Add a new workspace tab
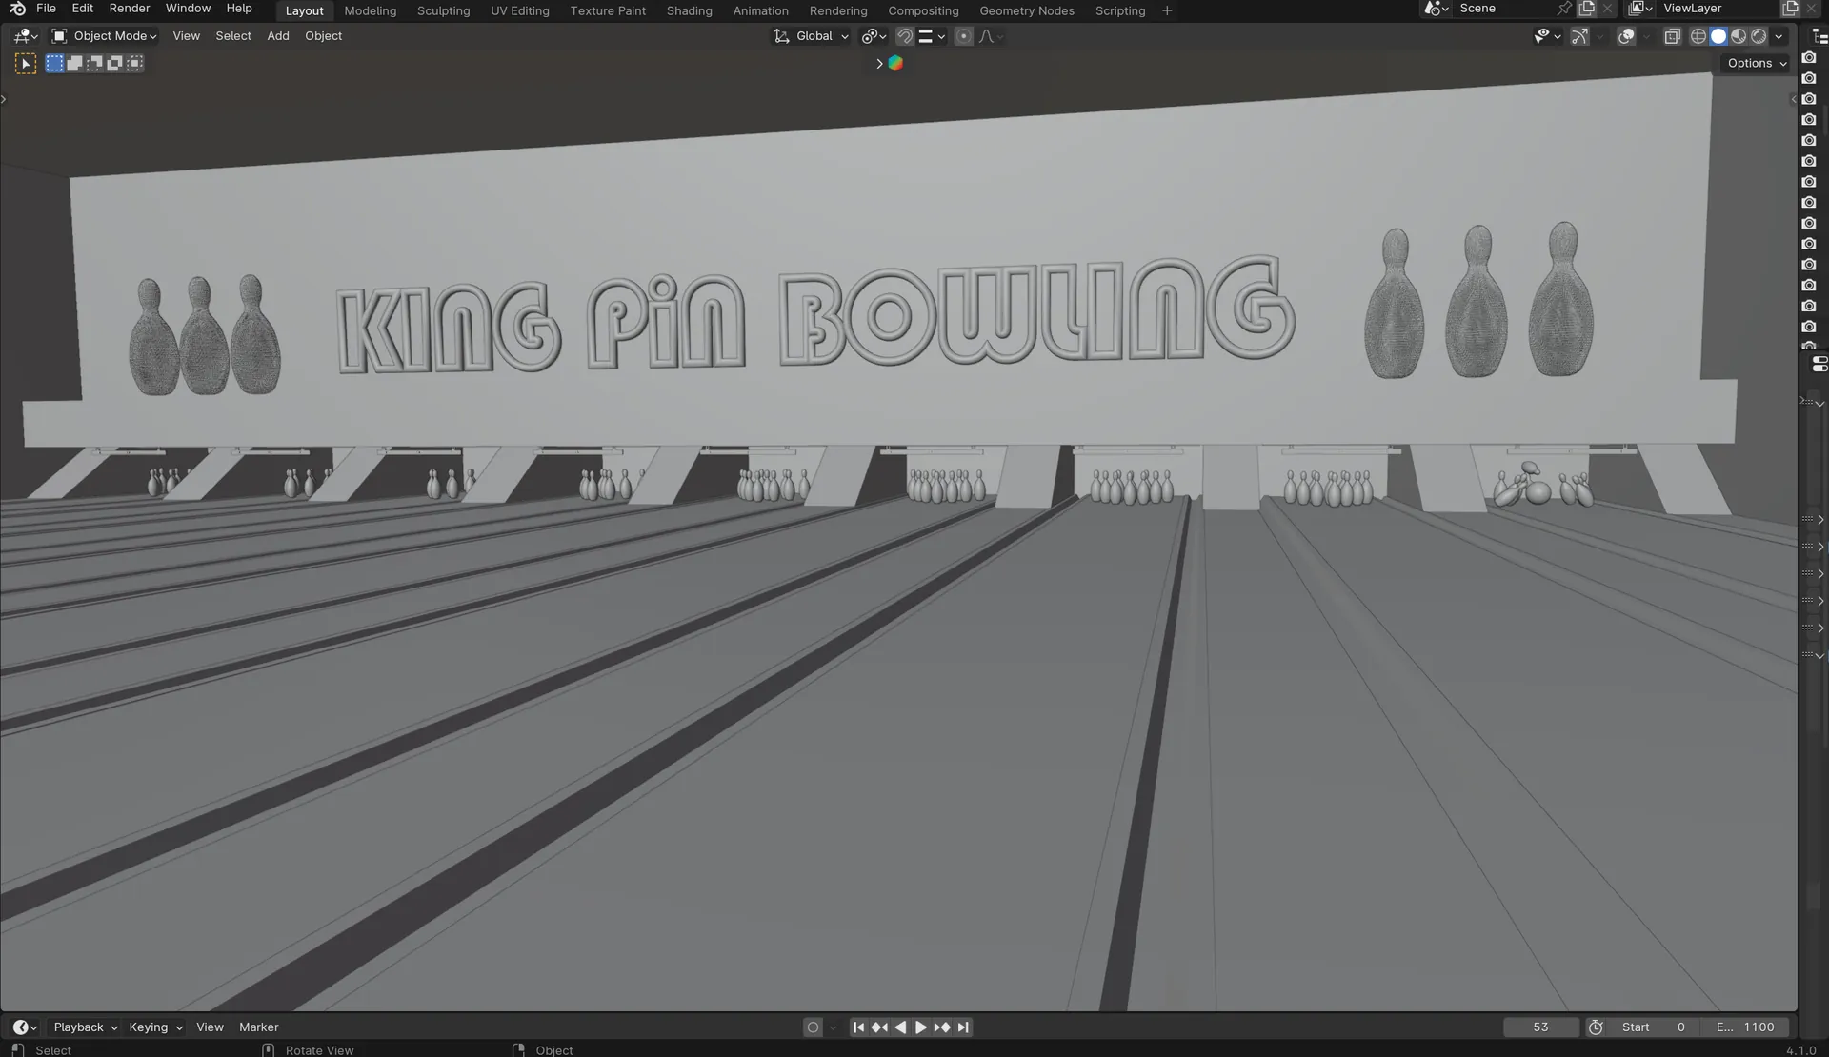1829x1057 pixels. pyautogui.click(x=1167, y=10)
